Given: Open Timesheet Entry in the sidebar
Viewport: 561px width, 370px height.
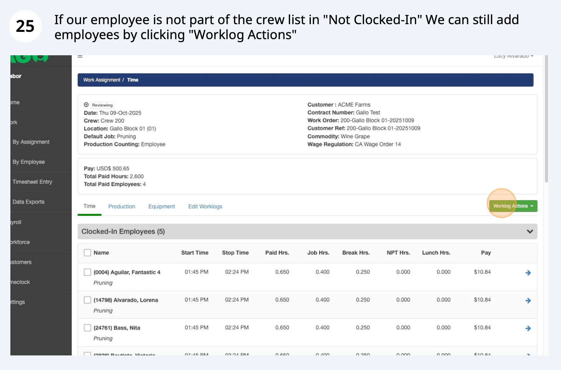Looking at the screenshot, I should [x=32, y=182].
